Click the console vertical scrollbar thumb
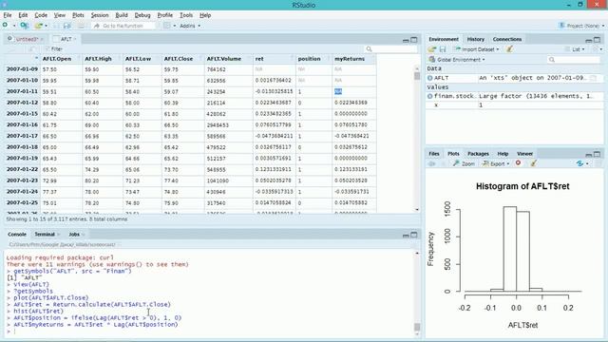The width and height of the screenshot is (608, 342). [x=417, y=327]
